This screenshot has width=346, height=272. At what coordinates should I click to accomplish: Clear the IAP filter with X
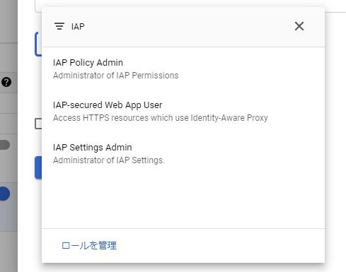(299, 26)
